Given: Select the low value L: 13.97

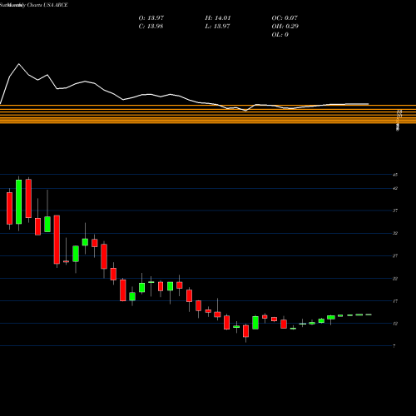Looking at the screenshot, I should [217, 27].
